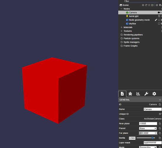Expand the Textures tree section
Viewport: 162px width, 148px height.
click(122, 31)
